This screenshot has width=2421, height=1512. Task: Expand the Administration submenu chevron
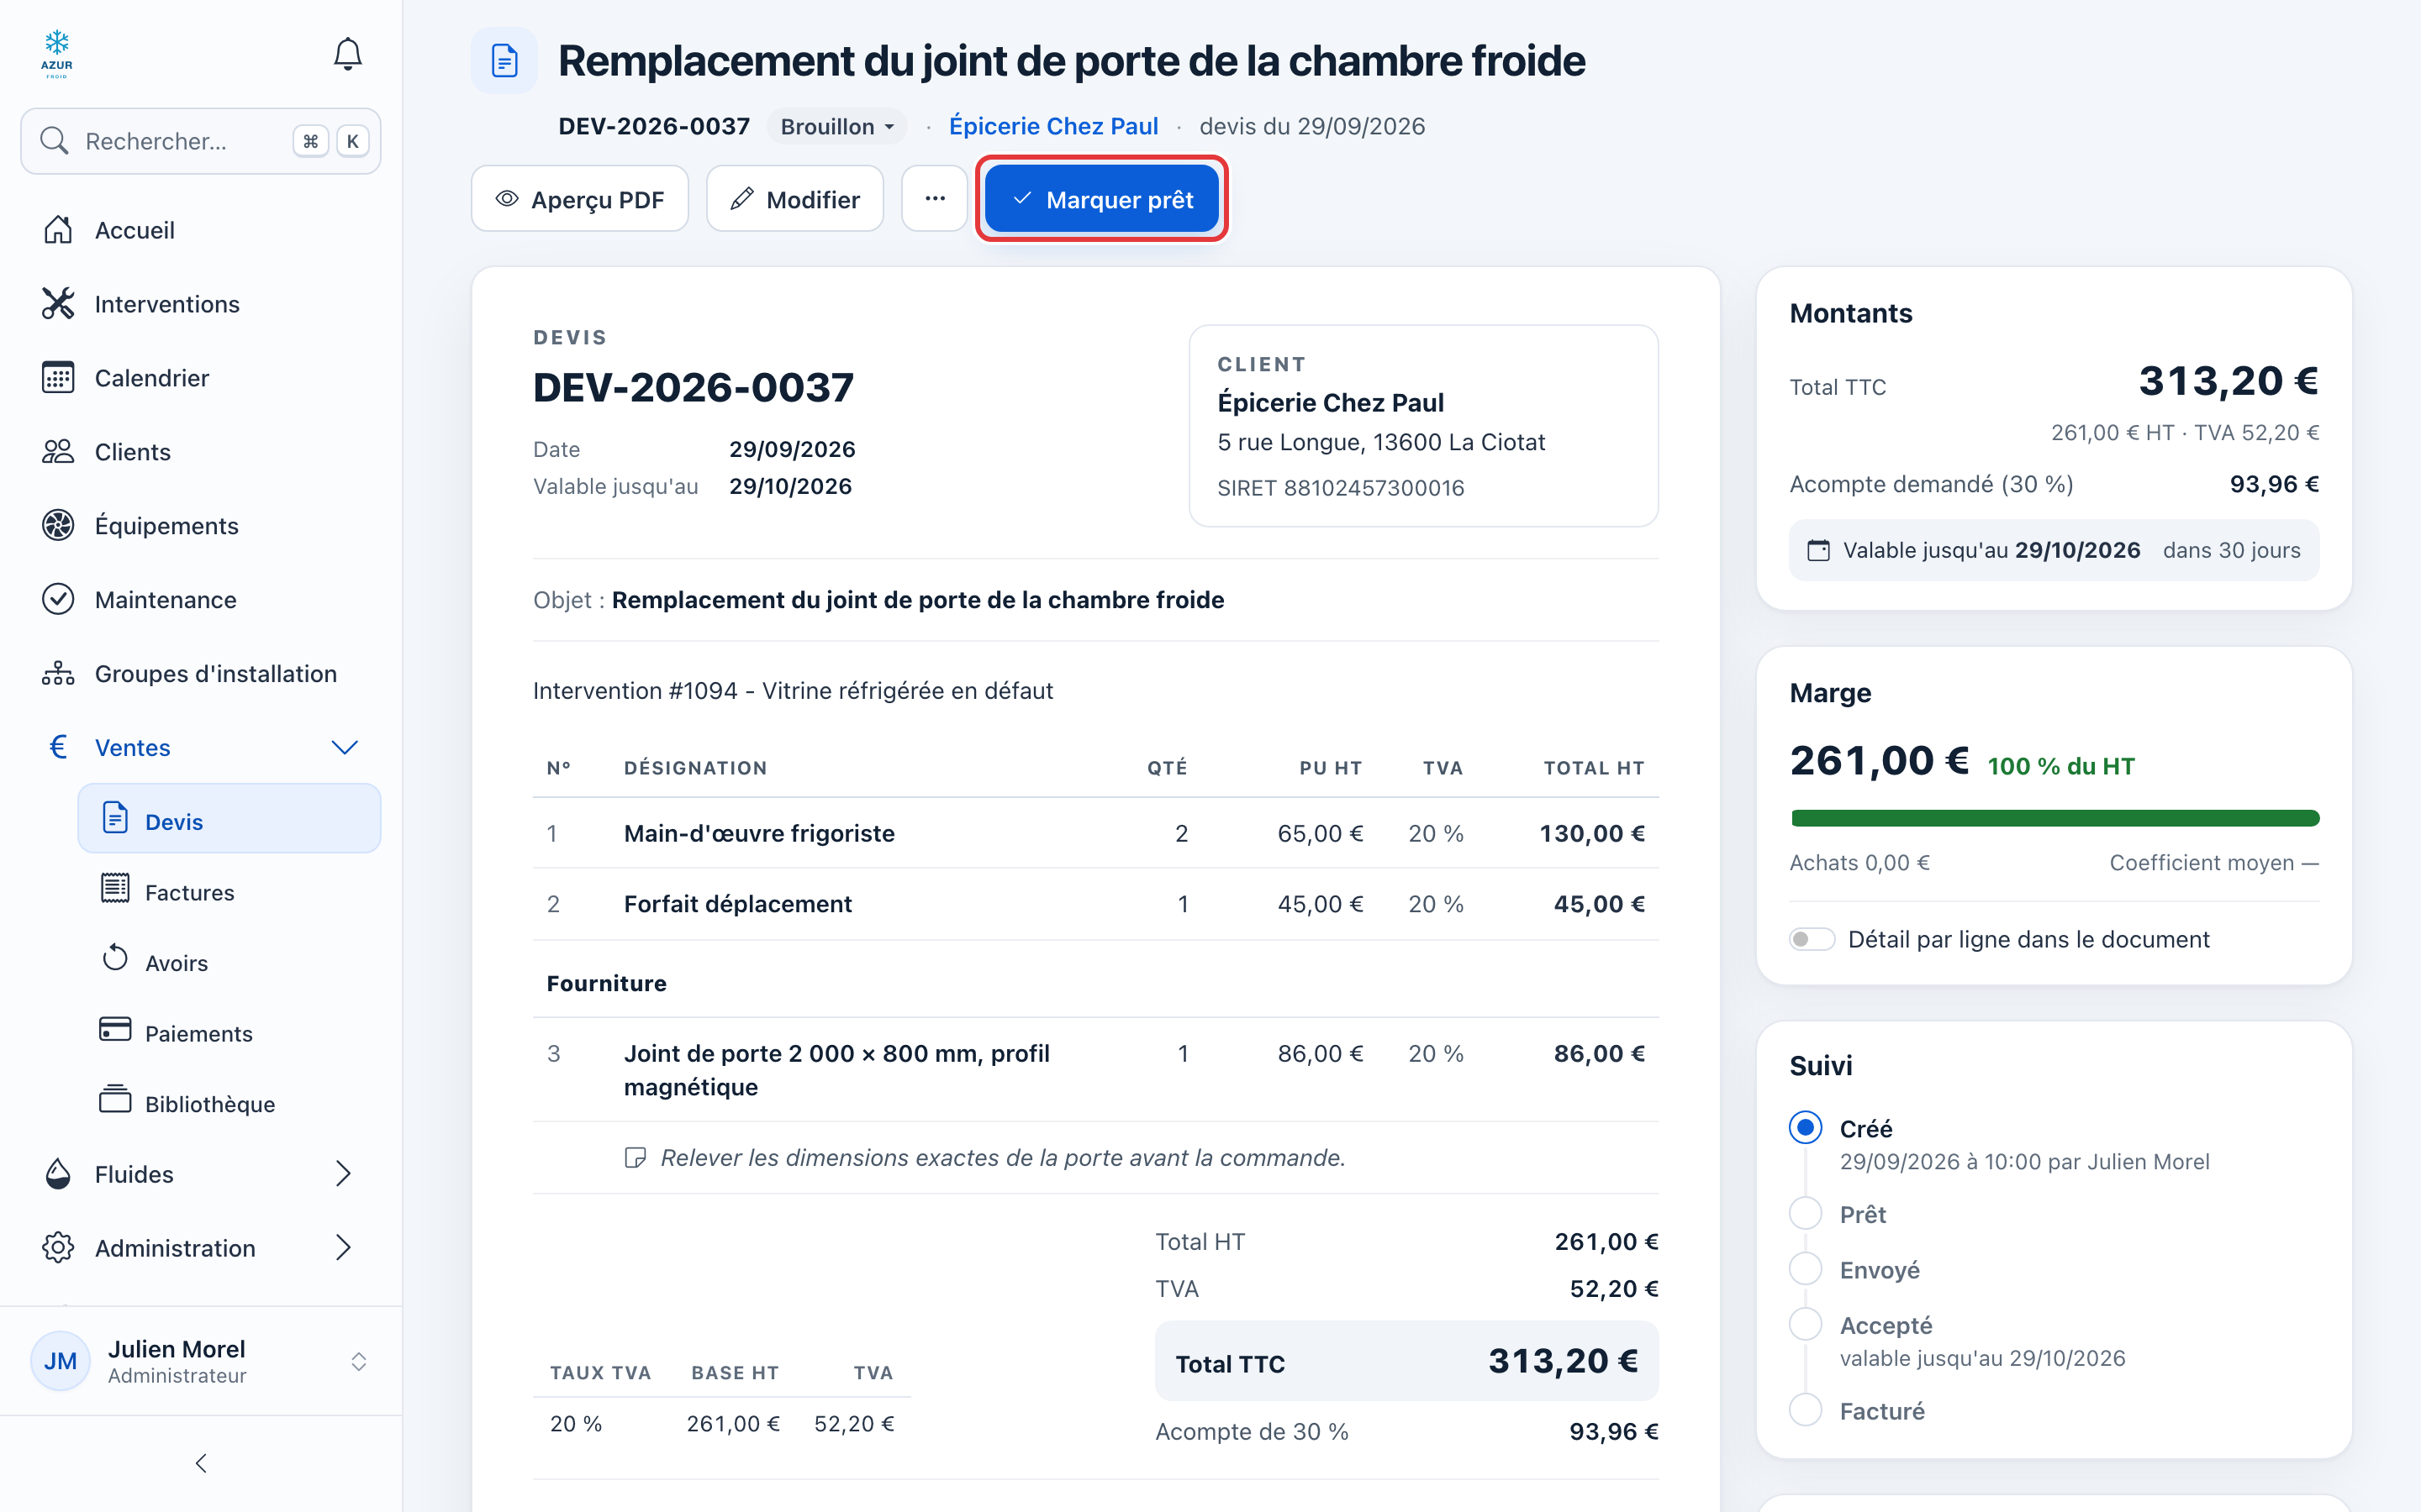pos(343,1248)
